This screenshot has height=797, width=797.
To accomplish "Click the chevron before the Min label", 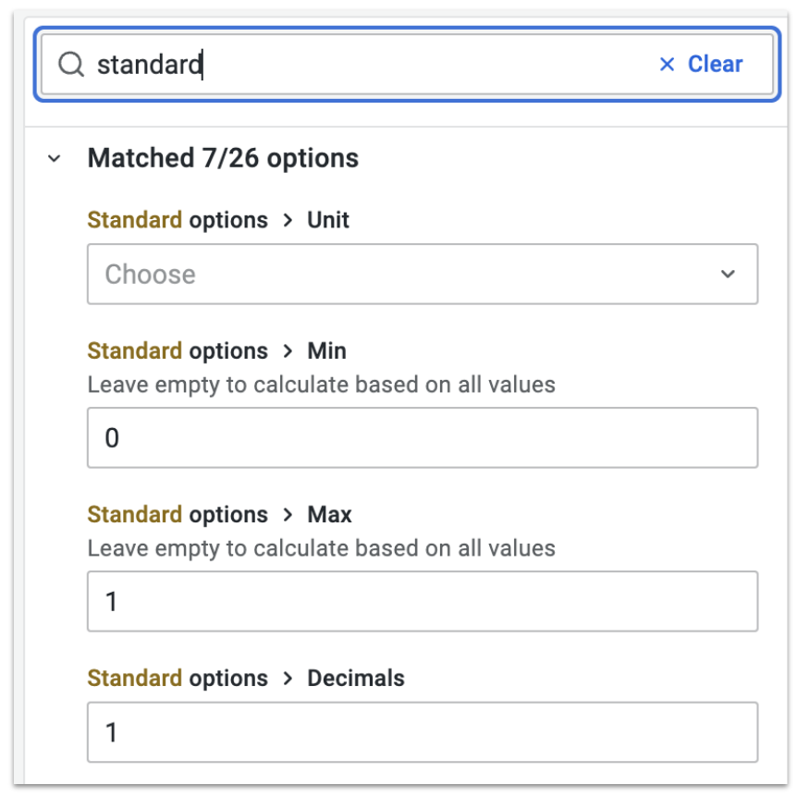I will pos(288,351).
